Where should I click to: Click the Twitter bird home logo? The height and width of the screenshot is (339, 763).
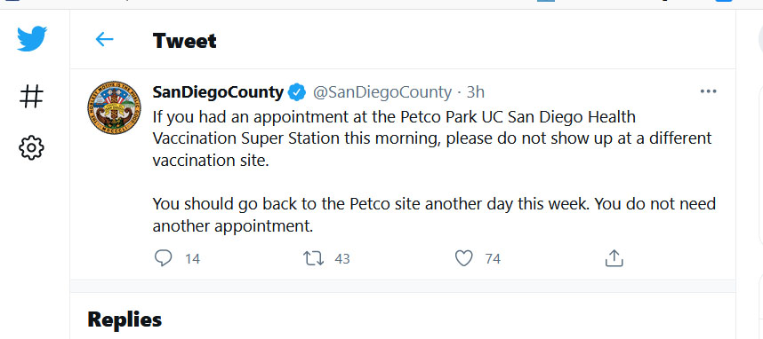click(x=32, y=39)
